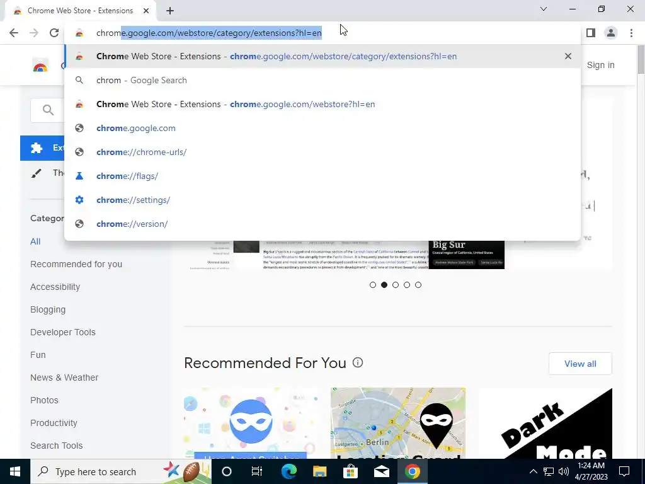Close the Chrome Web Store tab

(x=146, y=11)
